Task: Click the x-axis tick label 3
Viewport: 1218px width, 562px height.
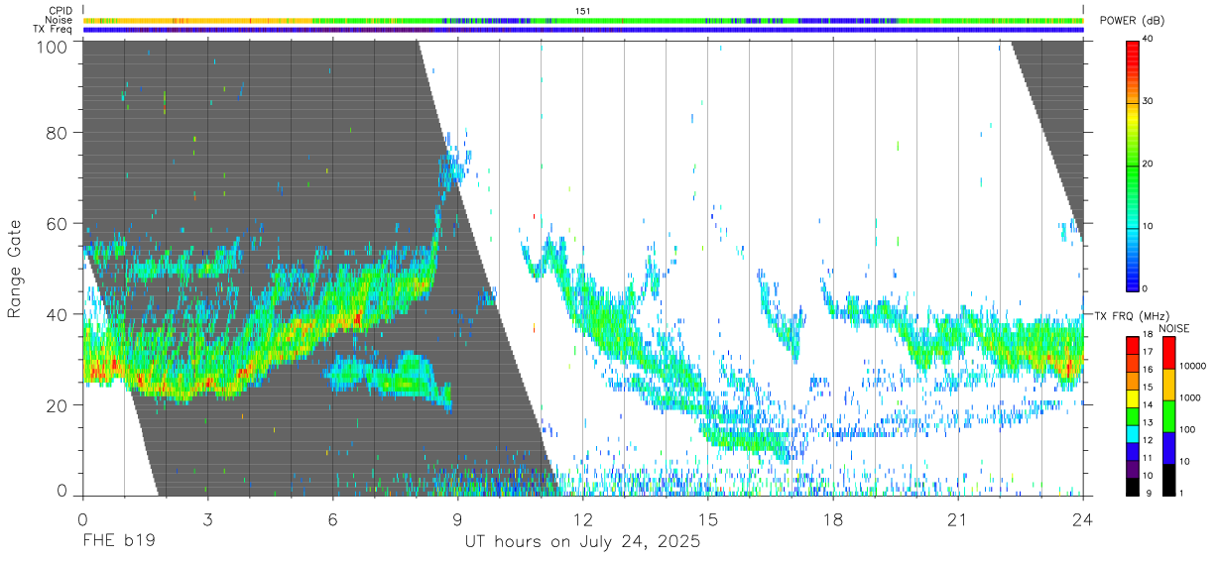Action: coord(207,519)
